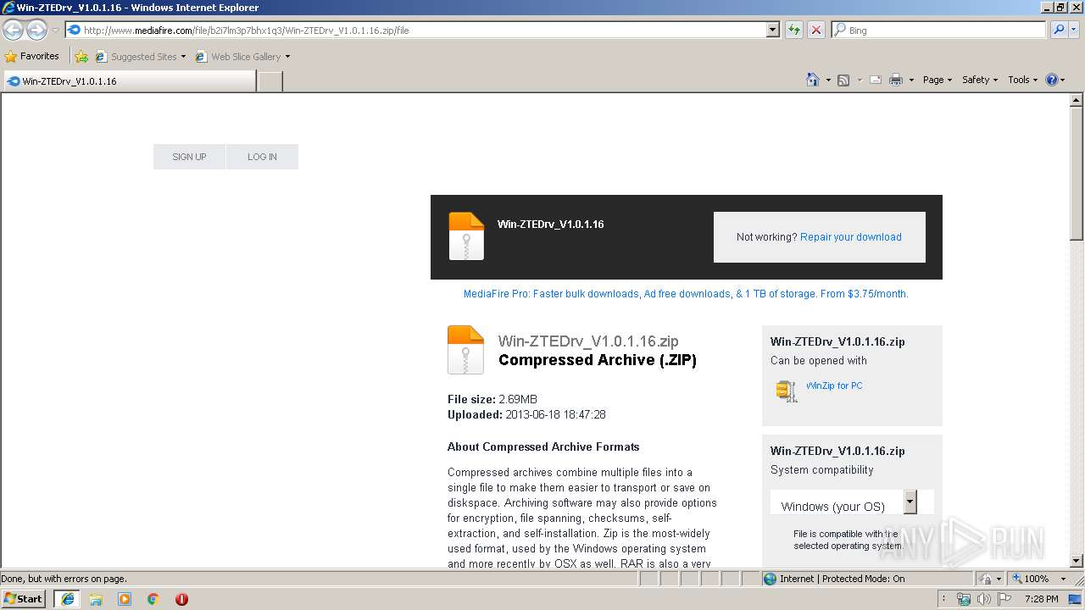Open Web Slice Gallery link

click(x=242, y=57)
